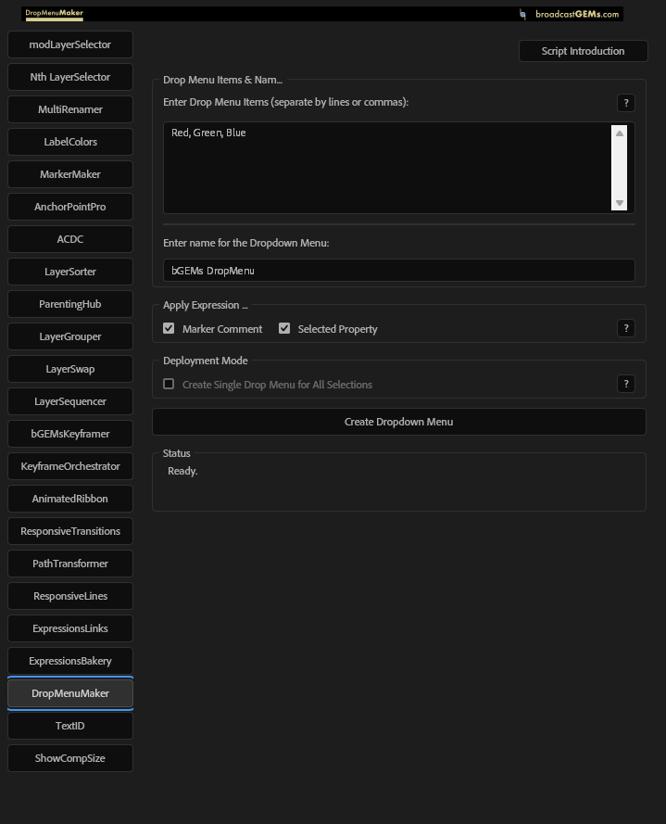Image resolution: width=666 pixels, height=824 pixels.
Task: Click the DropMenuMaker header logo
Action: [x=54, y=14]
